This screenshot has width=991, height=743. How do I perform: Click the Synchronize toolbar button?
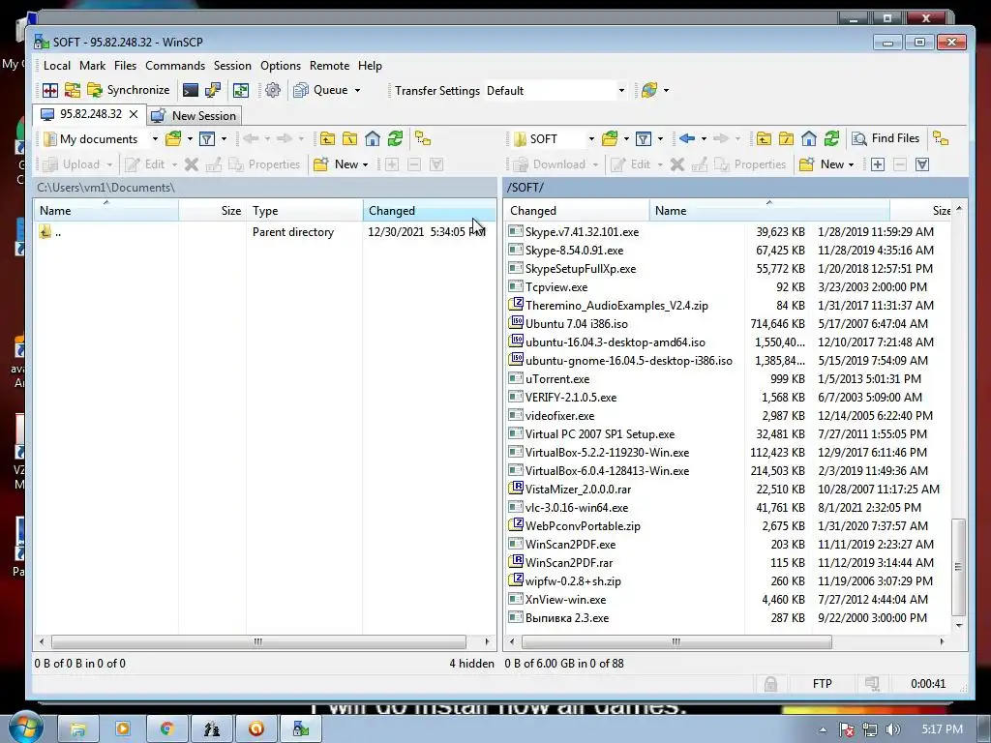click(x=129, y=90)
